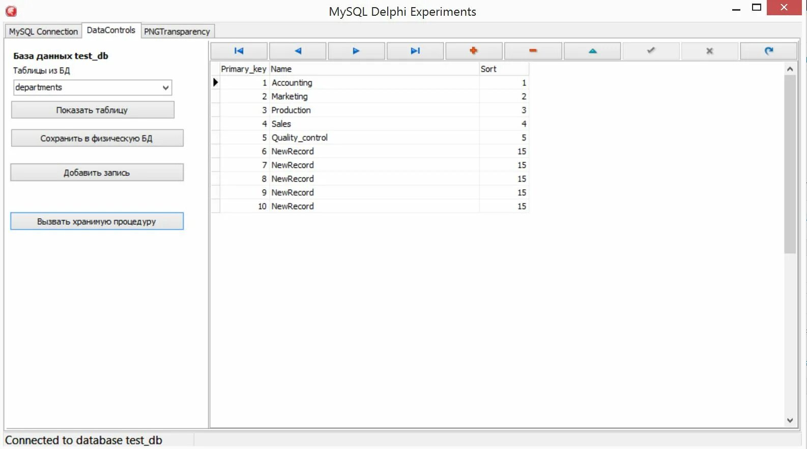Post edit with checkmark icon
The width and height of the screenshot is (807, 449).
tap(651, 51)
